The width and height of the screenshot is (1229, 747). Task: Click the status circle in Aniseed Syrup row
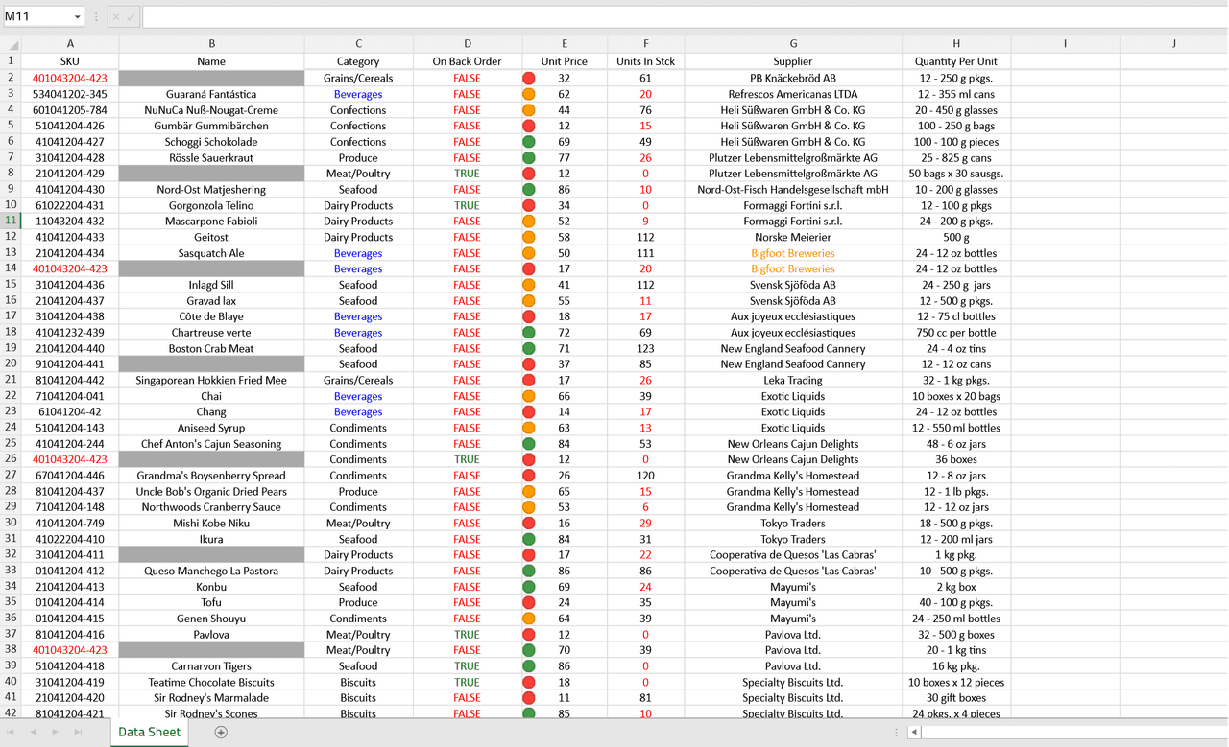tap(529, 428)
